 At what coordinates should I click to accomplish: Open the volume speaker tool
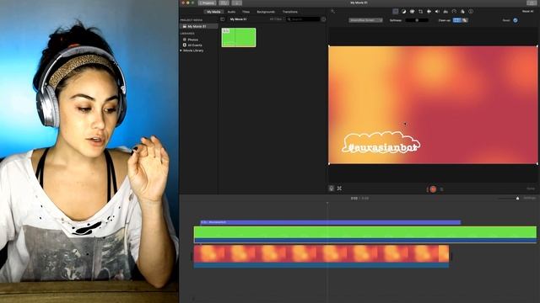point(437,11)
